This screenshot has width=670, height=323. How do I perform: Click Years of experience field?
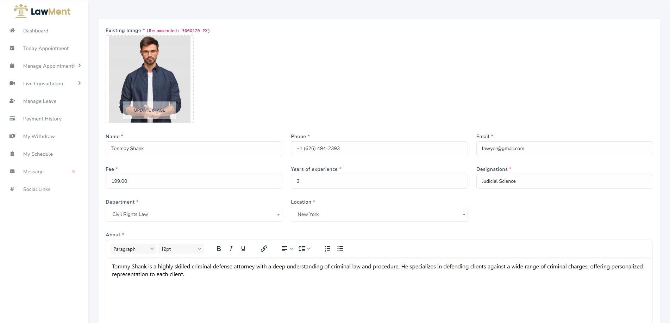point(379,181)
